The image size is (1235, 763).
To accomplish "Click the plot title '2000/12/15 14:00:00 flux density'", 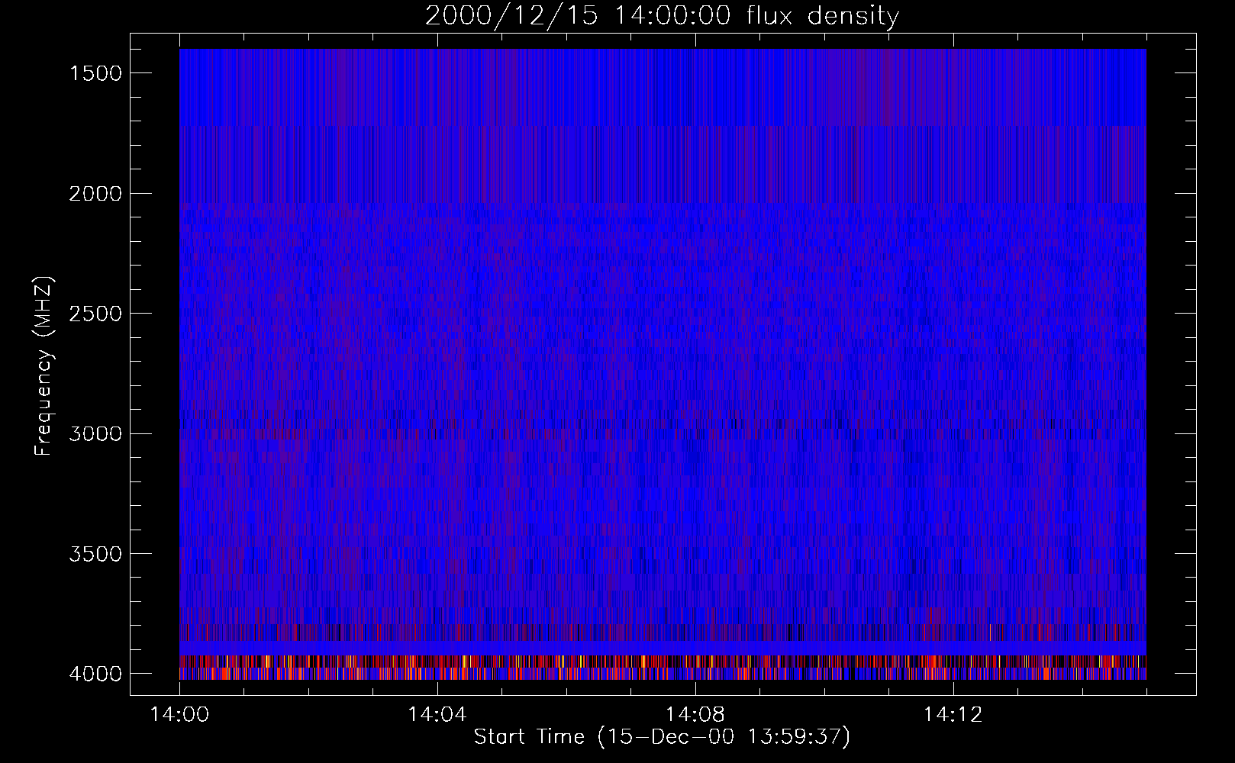I will tap(662, 17).
